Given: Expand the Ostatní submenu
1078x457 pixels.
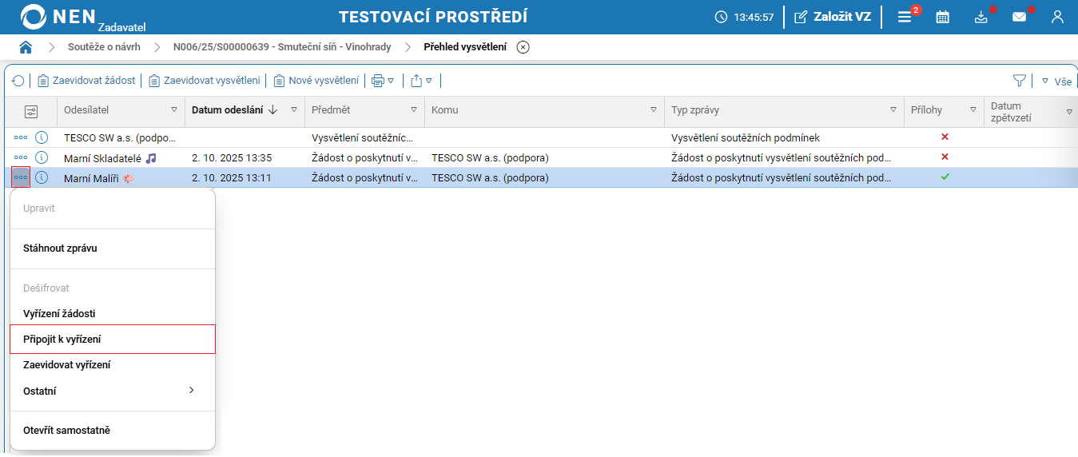Looking at the screenshot, I should click(190, 391).
